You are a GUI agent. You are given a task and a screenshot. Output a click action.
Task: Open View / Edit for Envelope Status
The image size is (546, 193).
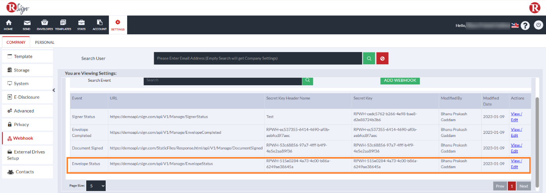(516, 164)
